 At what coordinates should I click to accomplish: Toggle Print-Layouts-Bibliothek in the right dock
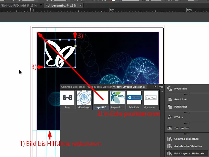tap(187, 154)
